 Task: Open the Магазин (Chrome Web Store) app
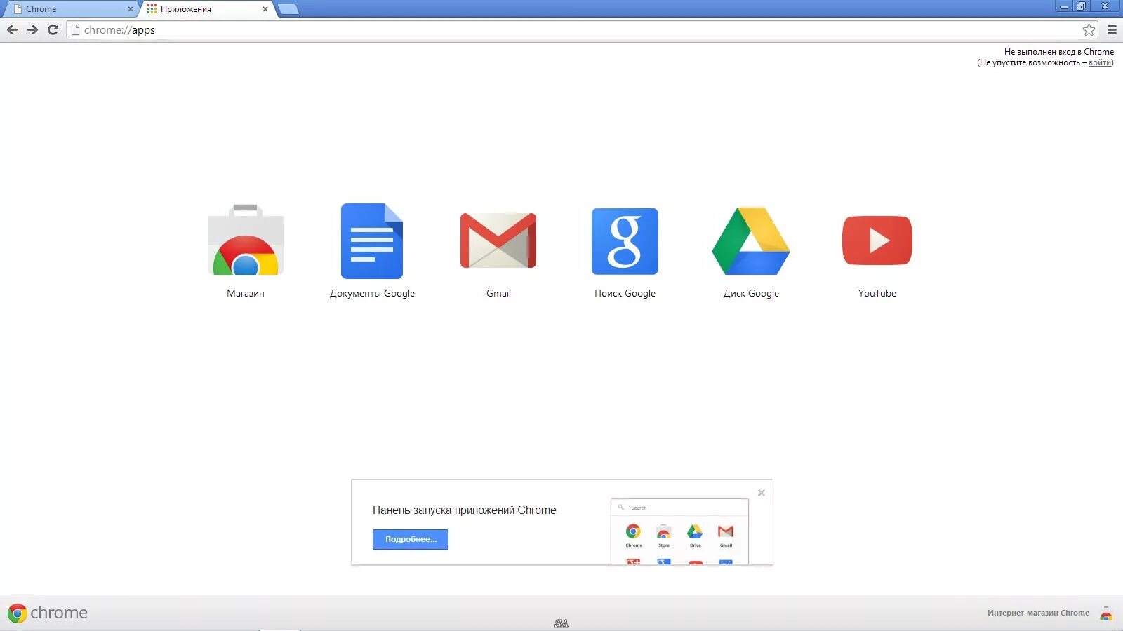tap(245, 240)
